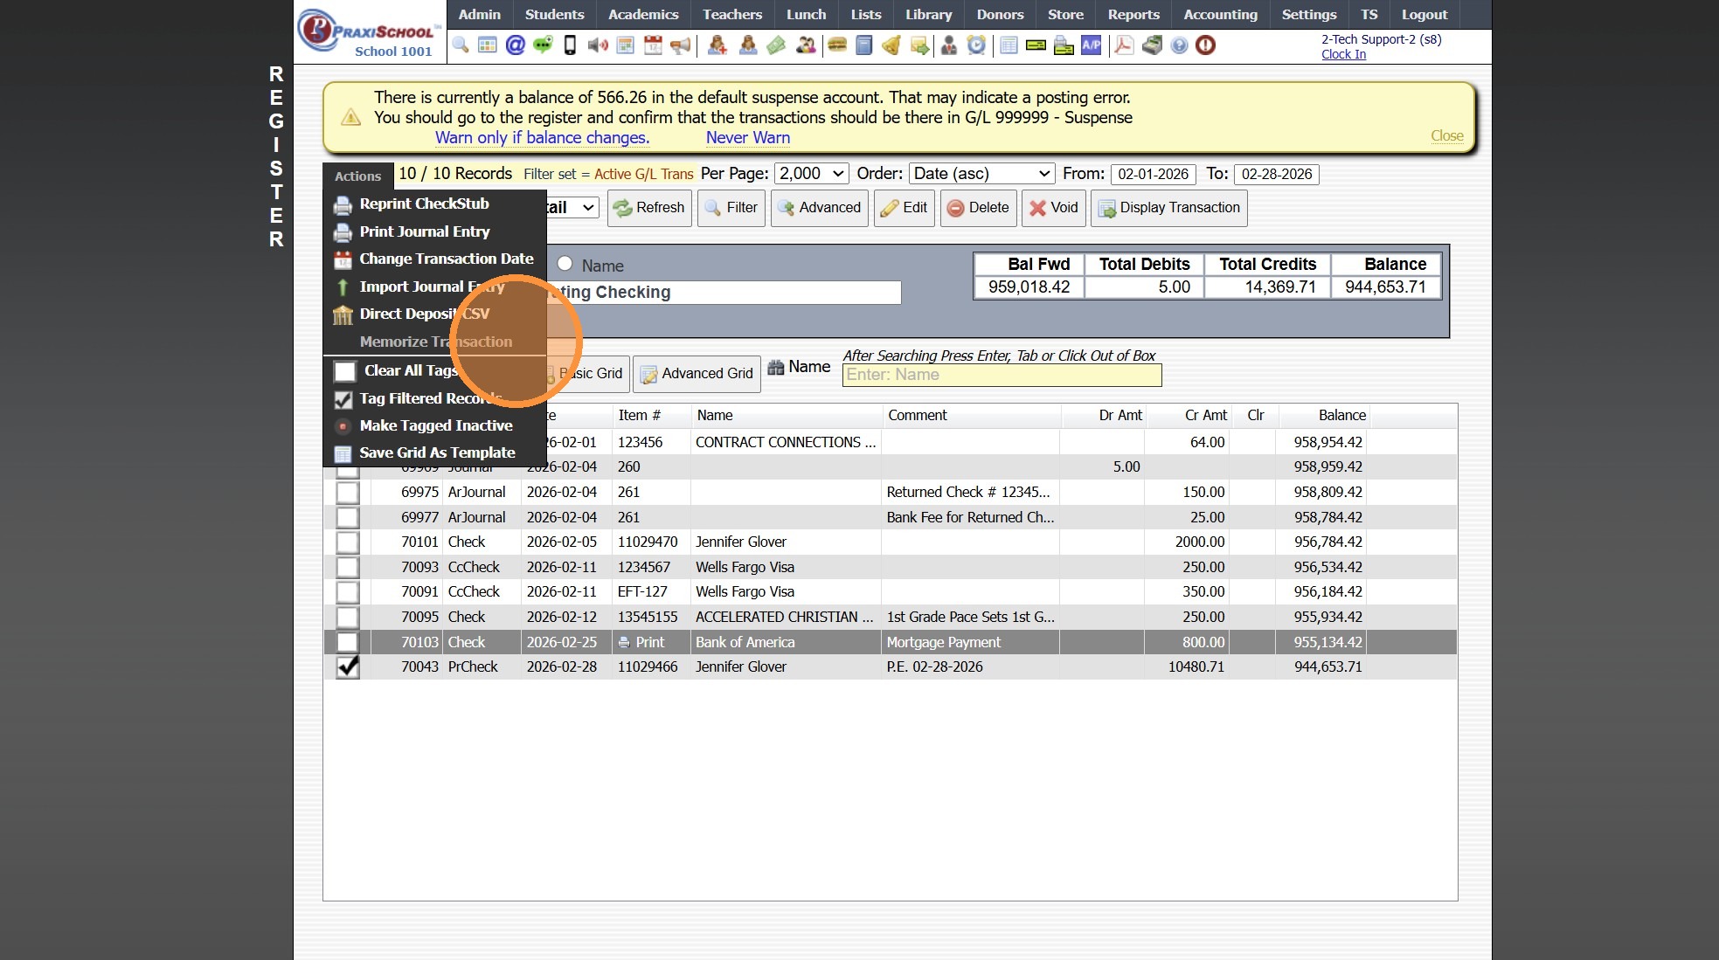The image size is (1719, 960).
Task: Click the mobile phone icon
Action: pos(570,45)
